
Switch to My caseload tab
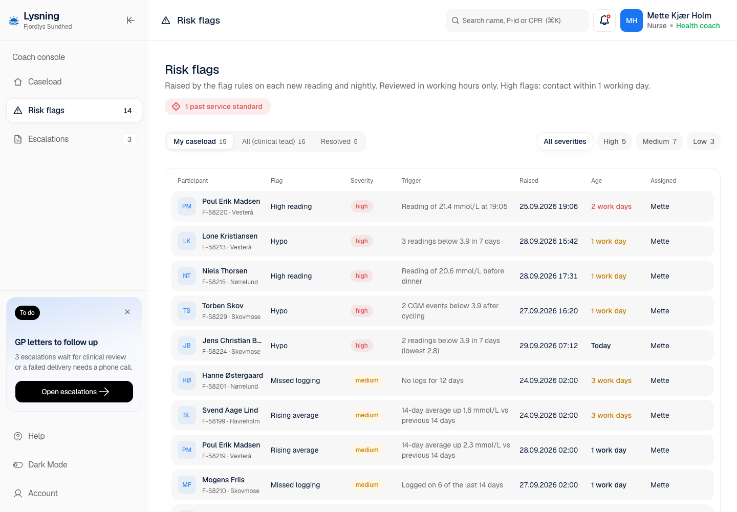[x=200, y=141]
